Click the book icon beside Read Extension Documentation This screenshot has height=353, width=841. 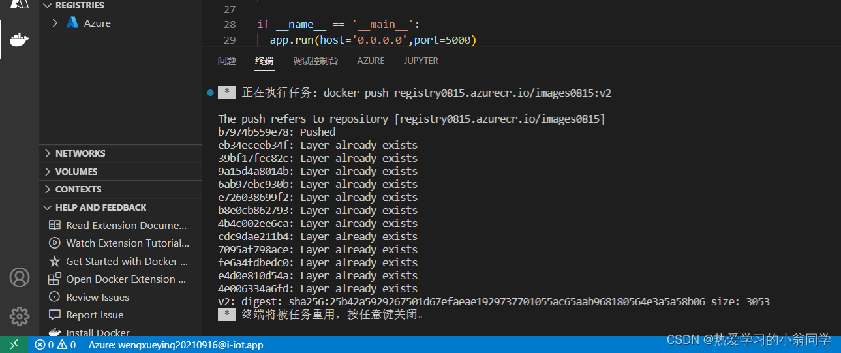pos(55,225)
